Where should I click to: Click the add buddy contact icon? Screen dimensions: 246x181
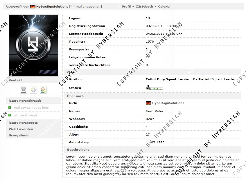pyautogui.click(x=43, y=90)
